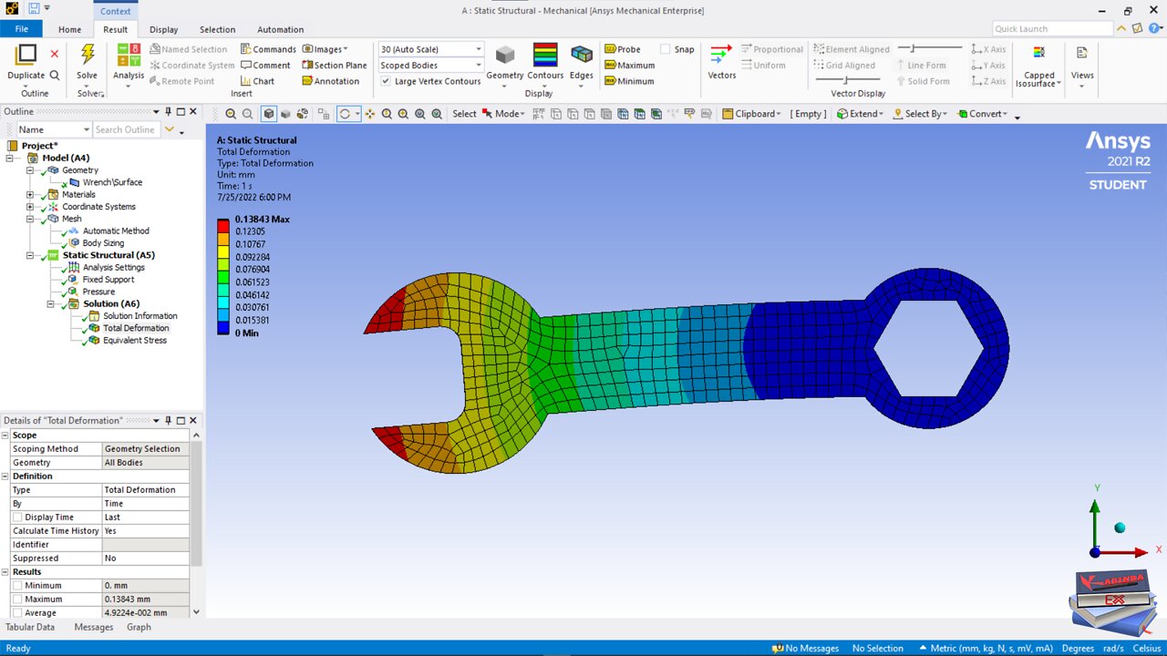This screenshot has height=656, width=1167.
Task: Click the Zoom Out magnifier in graphics toolbar
Action: [247, 114]
